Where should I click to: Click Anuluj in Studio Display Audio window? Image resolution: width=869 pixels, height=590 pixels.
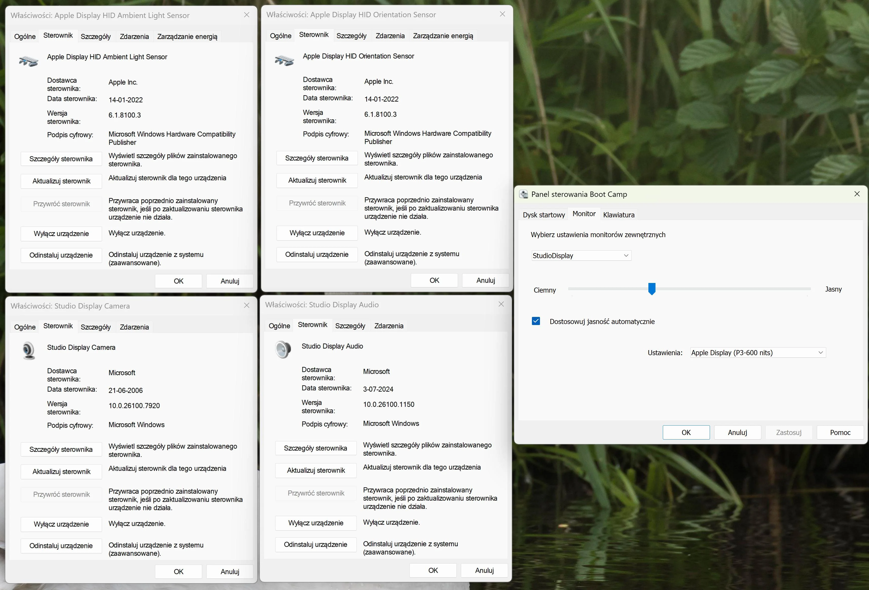(484, 570)
